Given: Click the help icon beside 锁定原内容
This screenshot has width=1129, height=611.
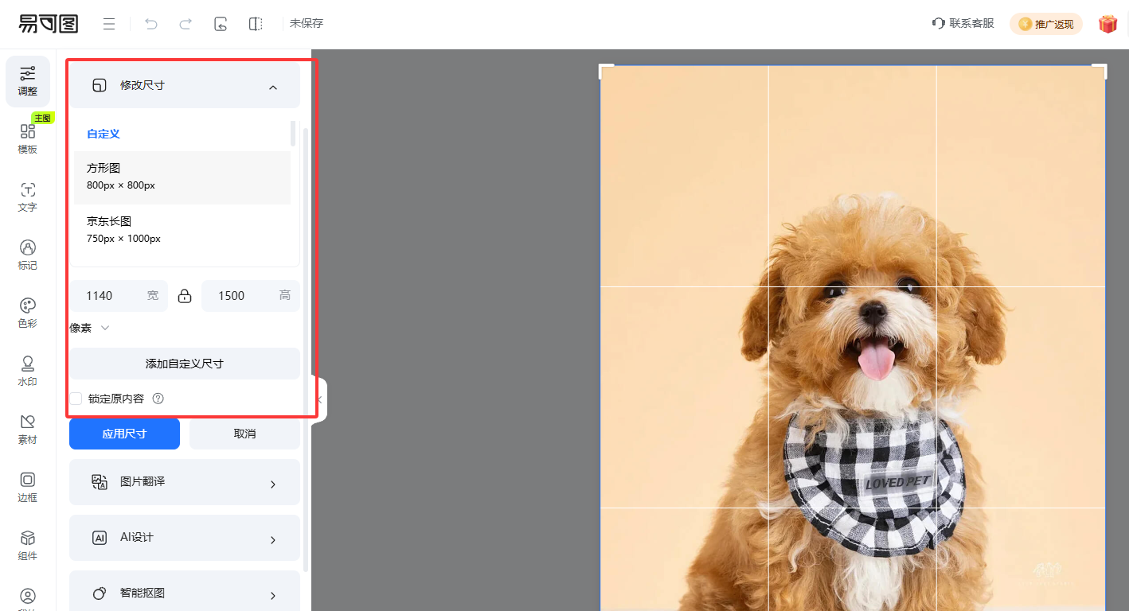Looking at the screenshot, I should click(x=158, y=399).
